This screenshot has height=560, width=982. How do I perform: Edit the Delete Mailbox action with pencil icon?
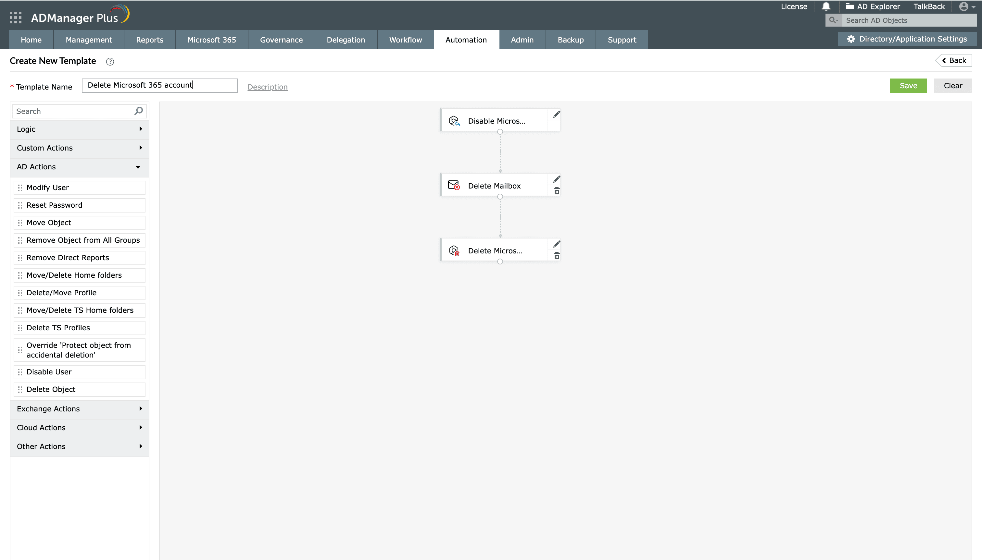[556, 179]
